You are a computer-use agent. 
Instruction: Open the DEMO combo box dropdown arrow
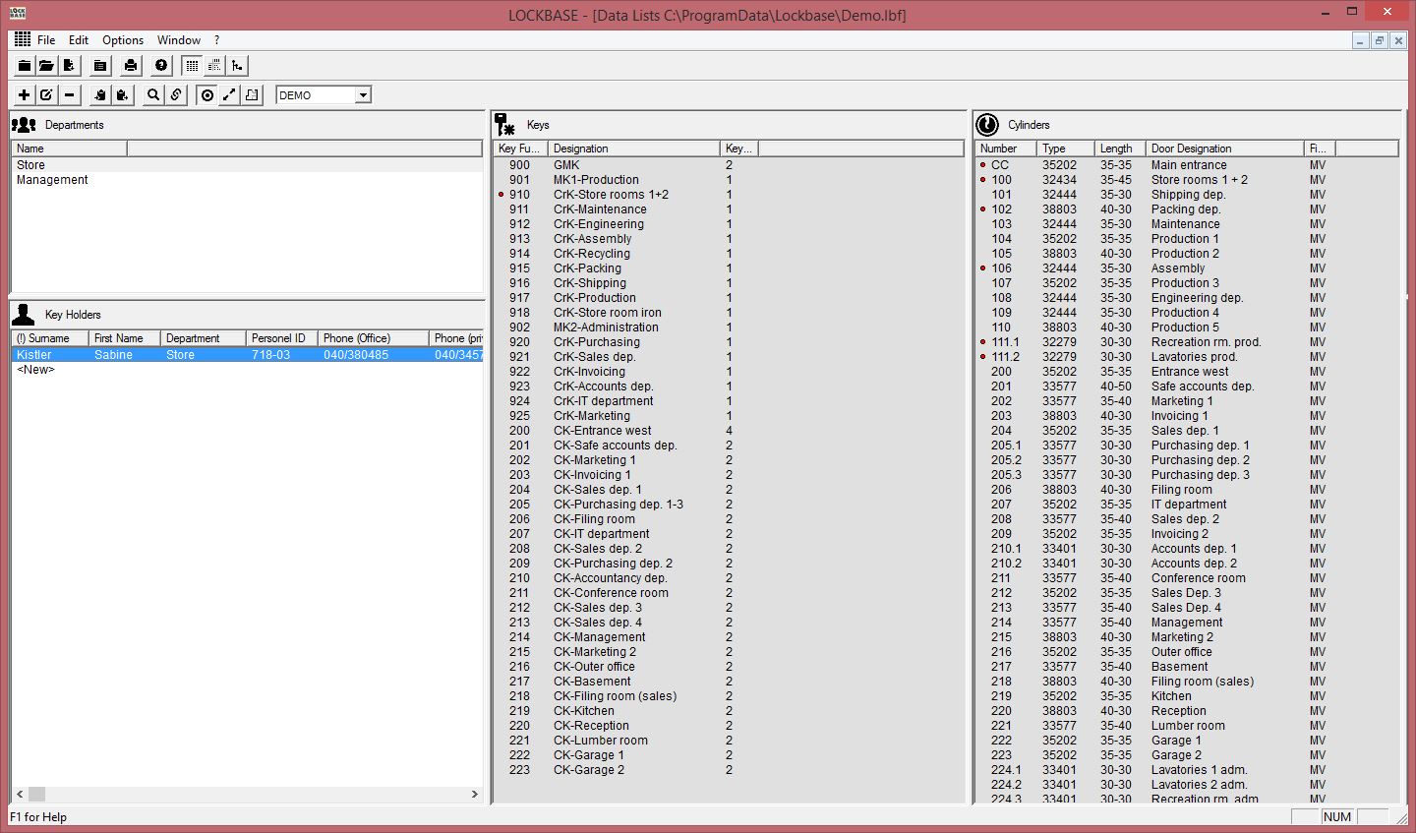(x=363, y=95)
